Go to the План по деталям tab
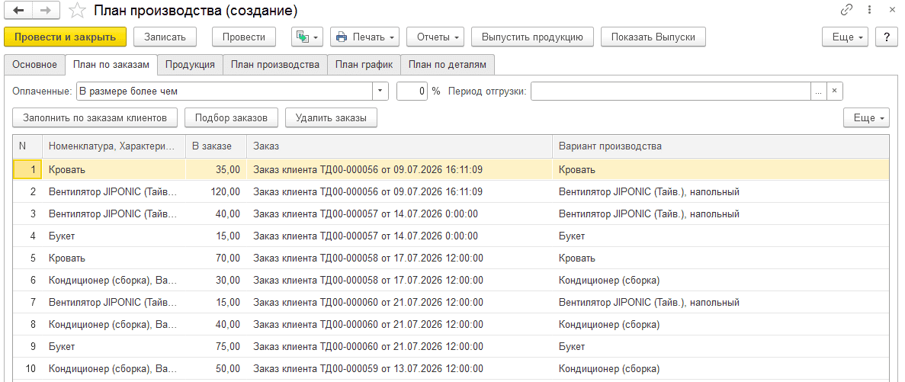Screen dimensions: 905x382 click(448, 65)
